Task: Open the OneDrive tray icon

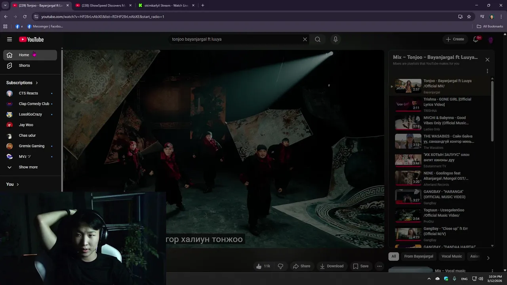Action: click(438, 279)
